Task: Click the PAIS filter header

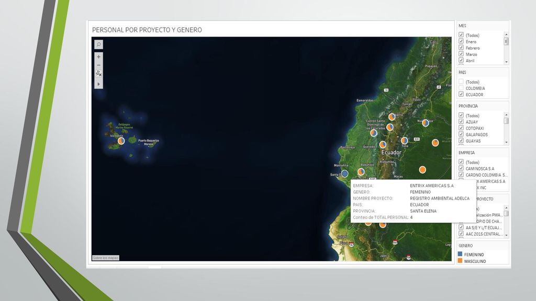Action: (x=462, y=72)
